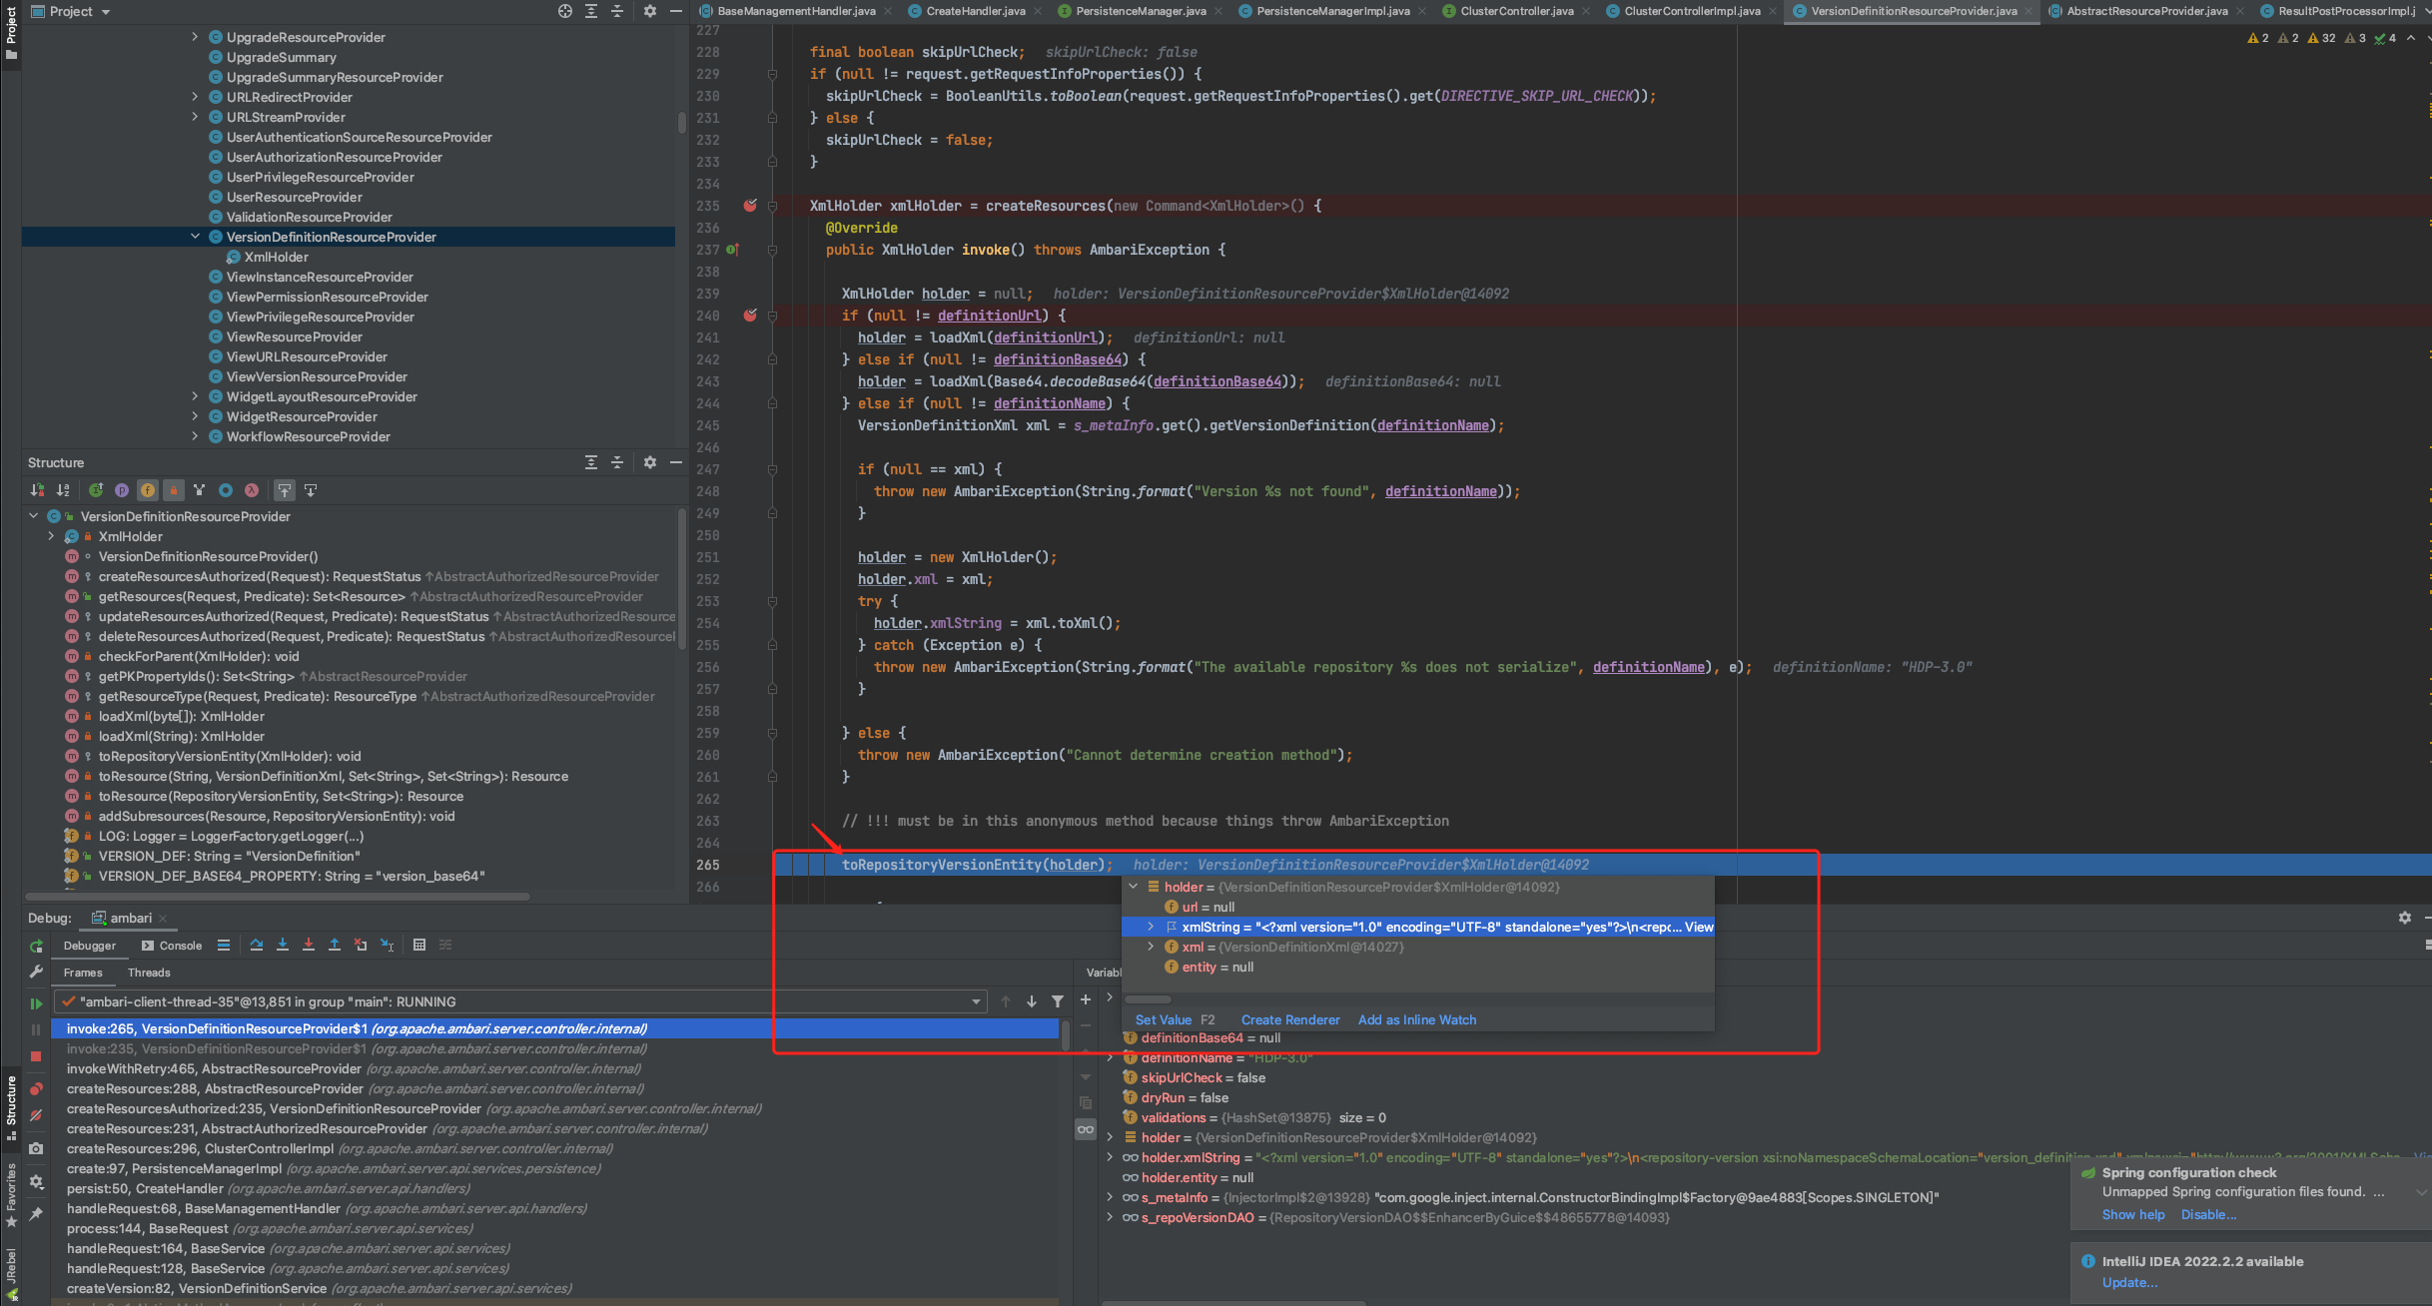Click the Frames list vertical scrollbar

[1066, 1035]
